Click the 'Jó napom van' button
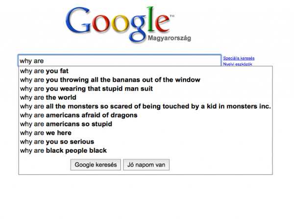Image resolution: width=294 pixels, height=219 pixels. (x=146, y=165)
